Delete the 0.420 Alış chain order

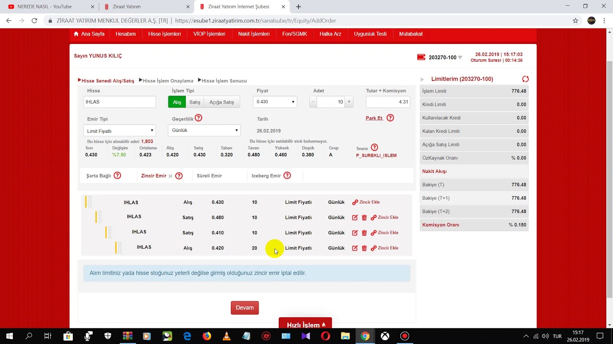tap(364, 248)
